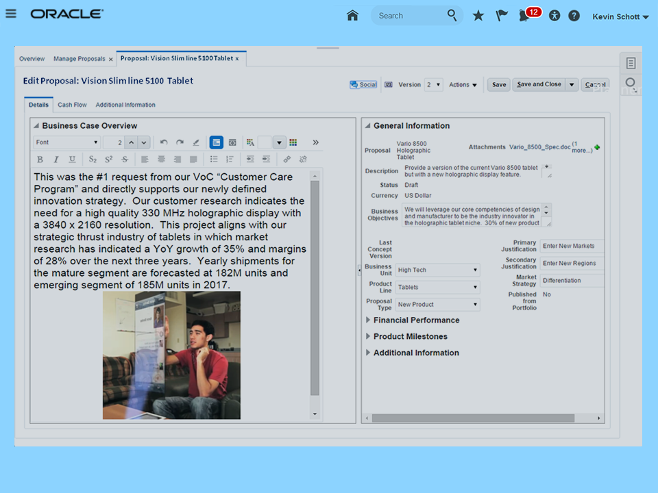Open Proposal Type New Product dropdown
Image resolution: width=658 pixels, height=493 pixels.
(x=438, y=304)
